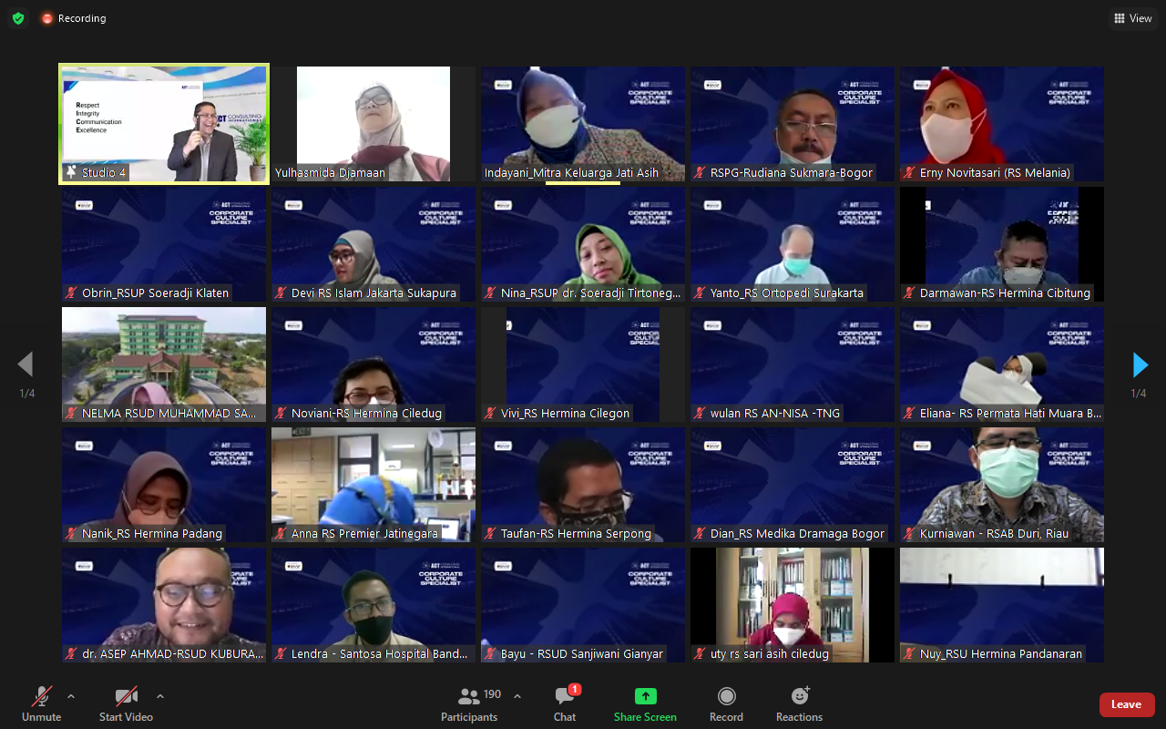This screenshot has height=729, width=1166.
Task: Click the Recording status indicator
Action: 74,18
